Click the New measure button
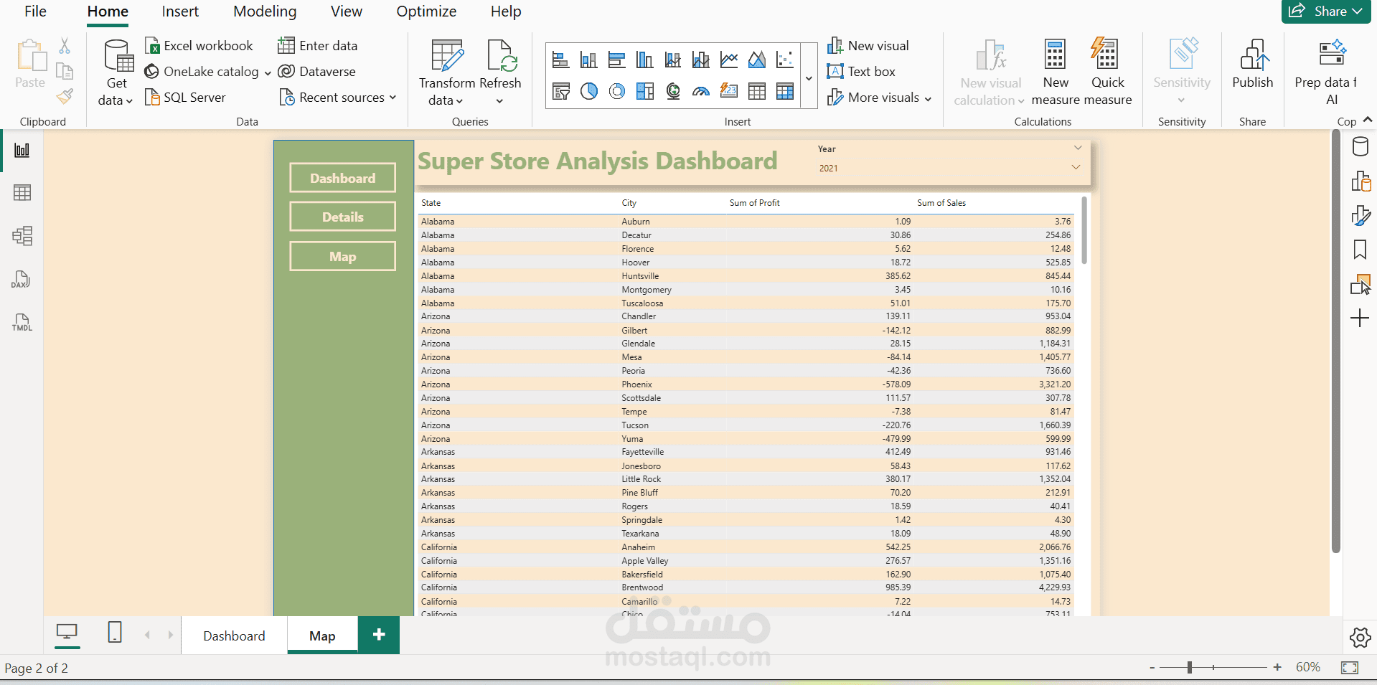This screenshot has height=685, width=1377. click(x=1055, y=72)
